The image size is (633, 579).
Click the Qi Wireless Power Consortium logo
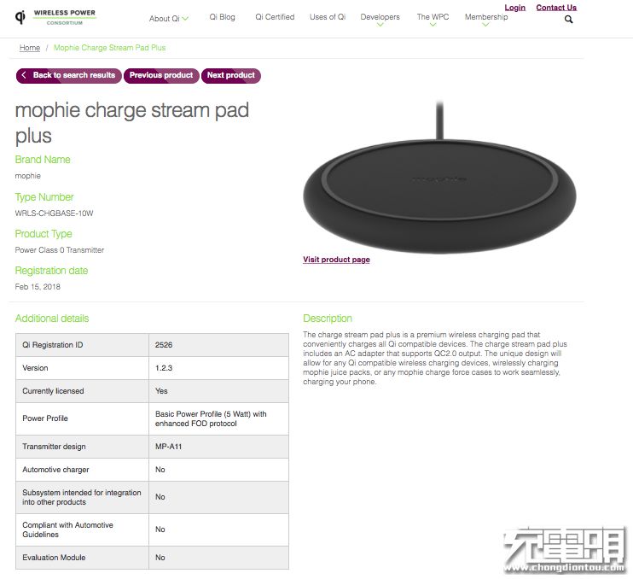(55, 17)
